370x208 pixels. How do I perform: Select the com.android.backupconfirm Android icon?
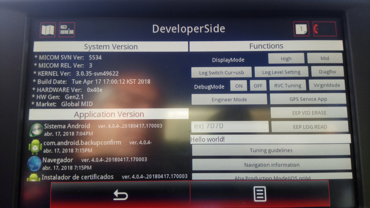point(35,146)
